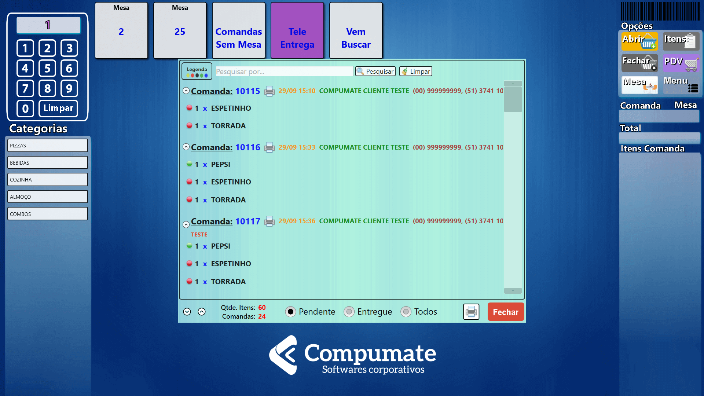
Task: Click the red status dot of TORRADA in Comanda 10117
Action: point(189,281)
